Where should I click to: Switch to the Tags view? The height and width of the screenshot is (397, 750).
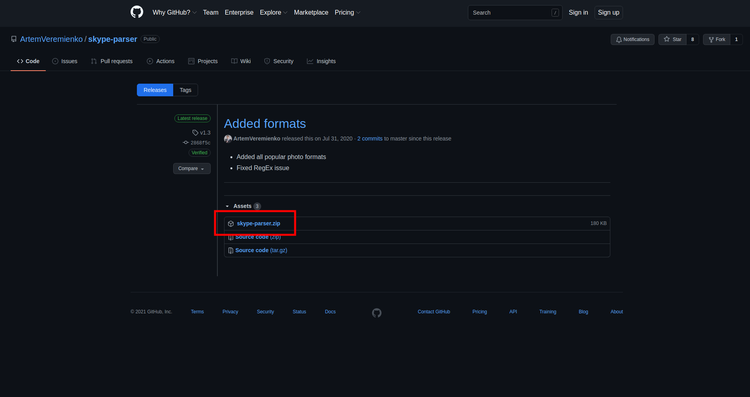click(185, 90)
